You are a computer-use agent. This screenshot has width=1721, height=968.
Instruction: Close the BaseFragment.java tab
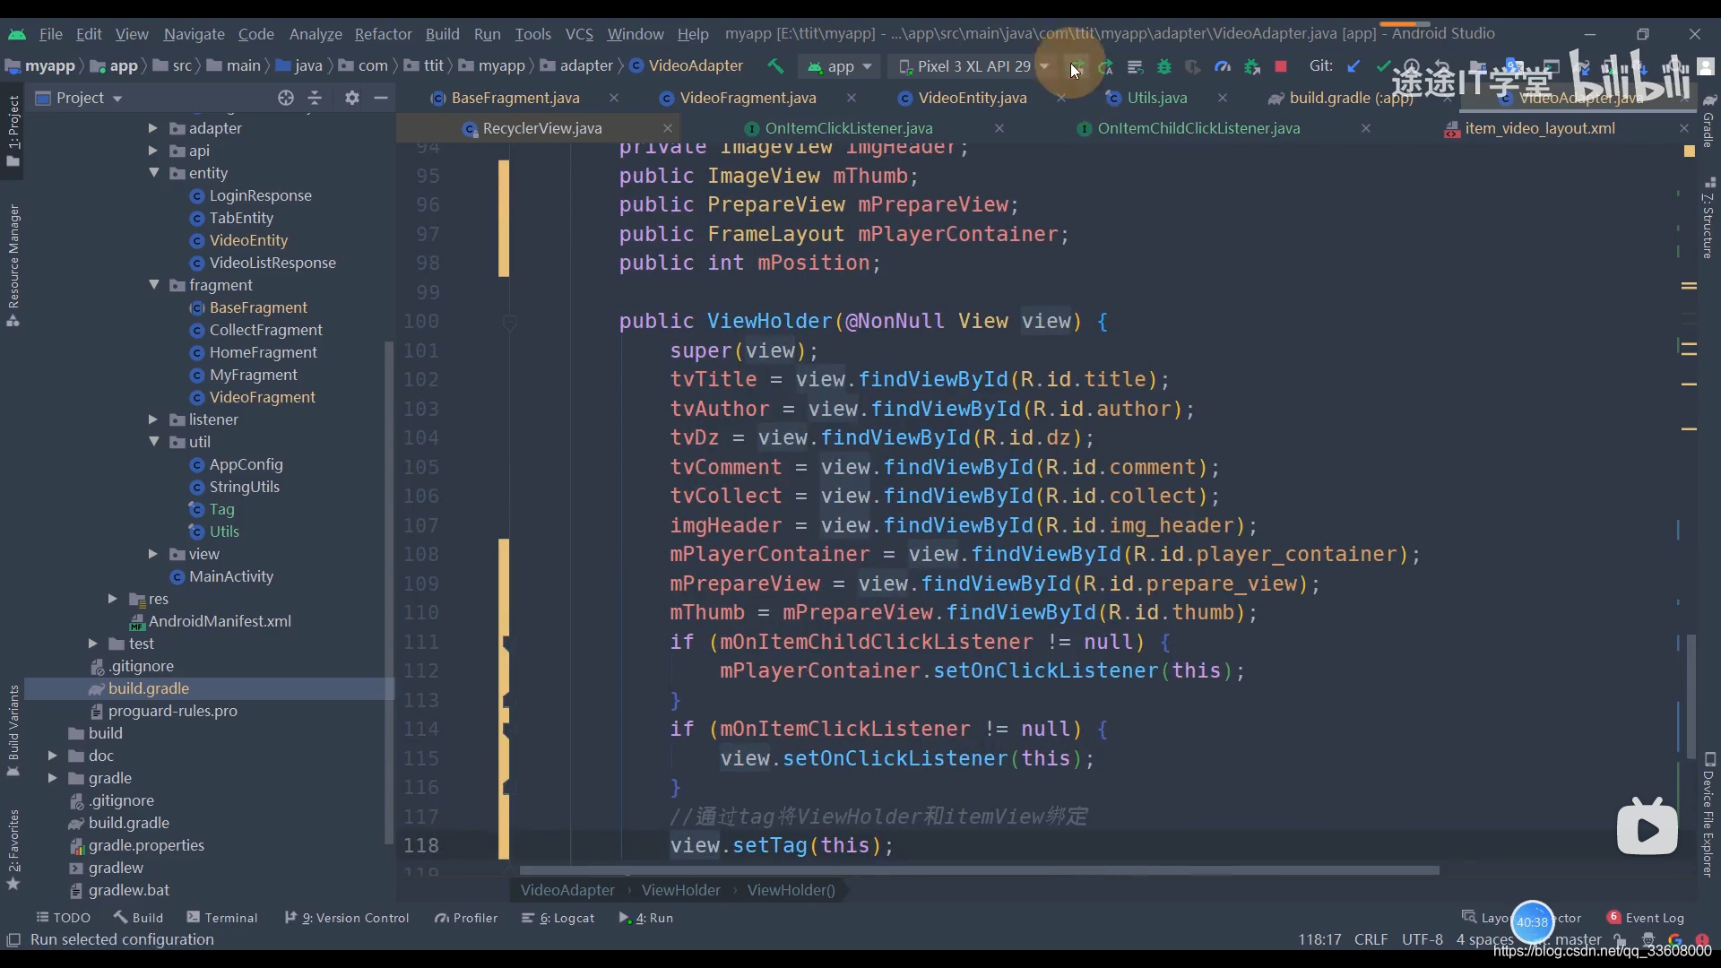click(x=613, y=98)
